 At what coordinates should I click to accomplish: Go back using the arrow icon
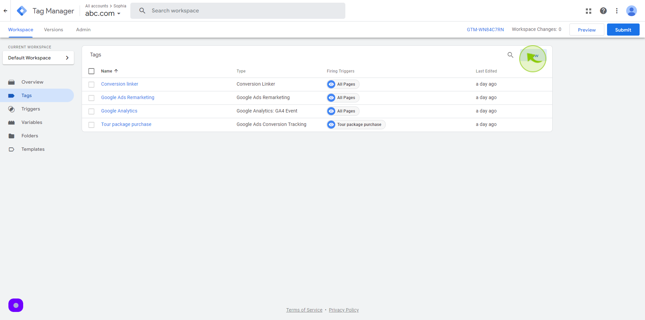coord(5,11)
